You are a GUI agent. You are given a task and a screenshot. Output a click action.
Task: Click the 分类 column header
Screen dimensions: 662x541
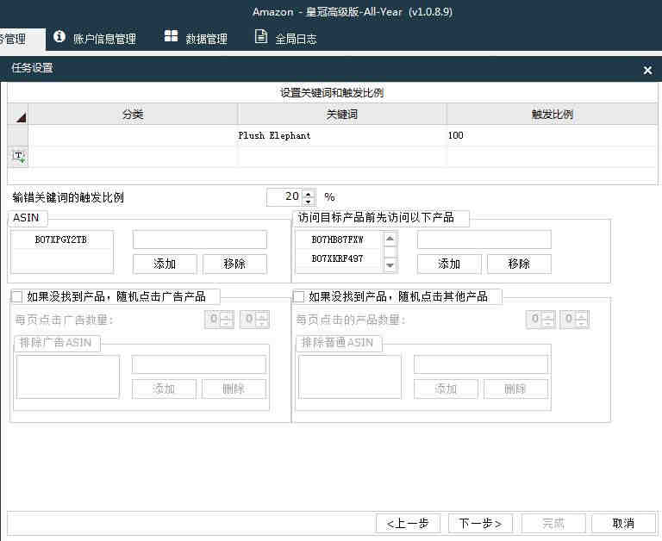click(x=133, y=115)
